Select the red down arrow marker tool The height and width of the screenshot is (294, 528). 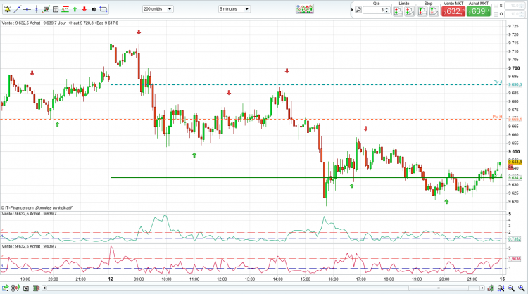tap(84, 9)
